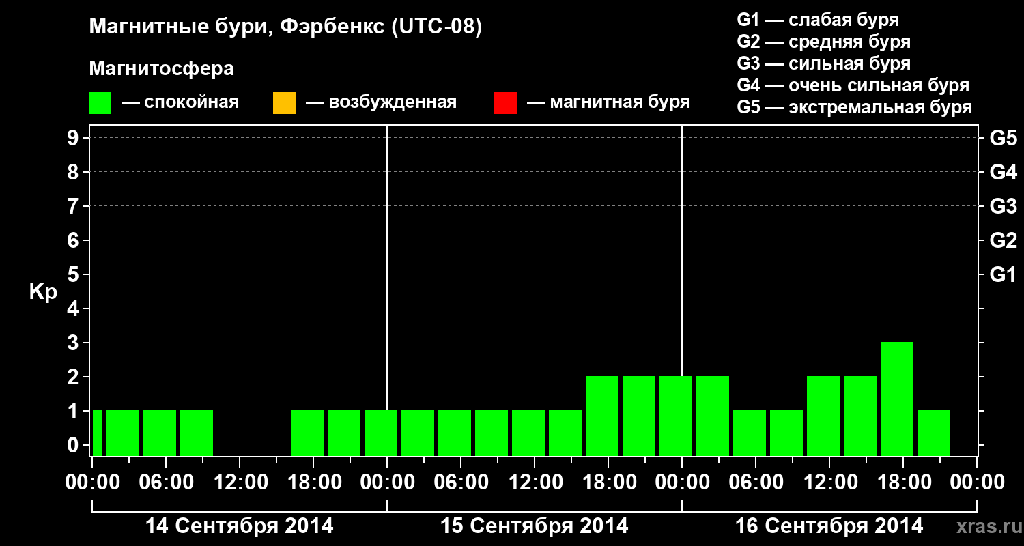Image resolution: width=1024 pixels, height=546 pixels.
Task: Click the final green bar on 16 Сентября
Action: pyautogui.click(x=934, y=433)
